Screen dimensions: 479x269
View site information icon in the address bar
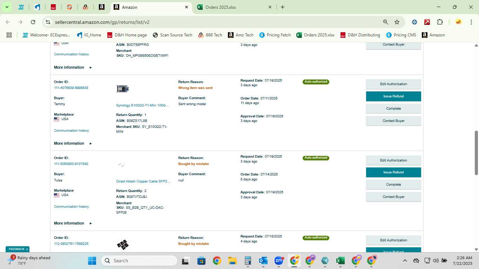tap(48, 22)
